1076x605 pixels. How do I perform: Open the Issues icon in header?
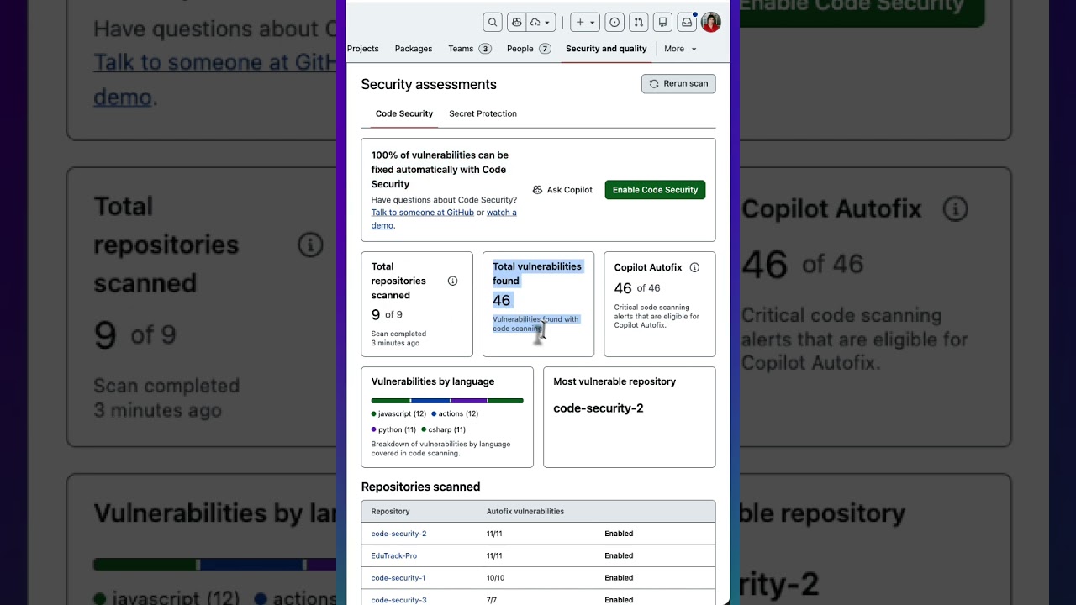click(x=614, y=22)
